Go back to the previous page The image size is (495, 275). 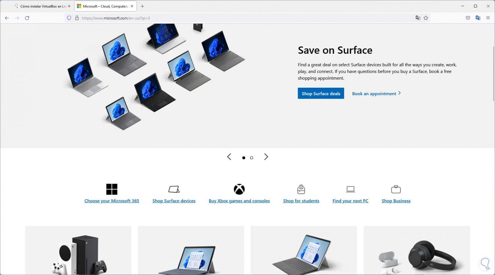7,18
